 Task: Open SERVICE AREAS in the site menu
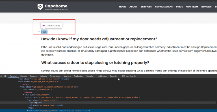164,7
